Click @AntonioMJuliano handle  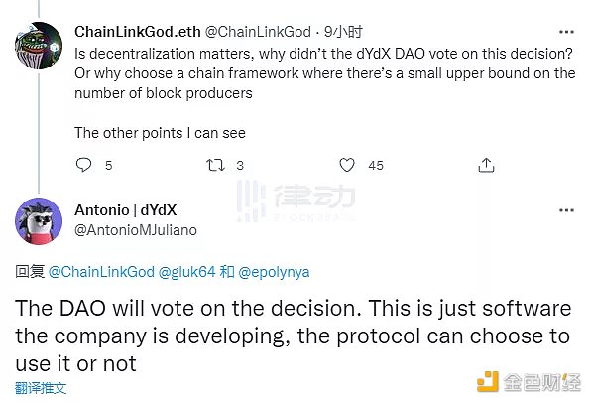(136, 230)
